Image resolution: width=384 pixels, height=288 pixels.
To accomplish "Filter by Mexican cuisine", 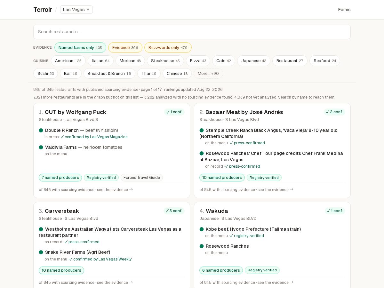I will click(x=130, y=61).
